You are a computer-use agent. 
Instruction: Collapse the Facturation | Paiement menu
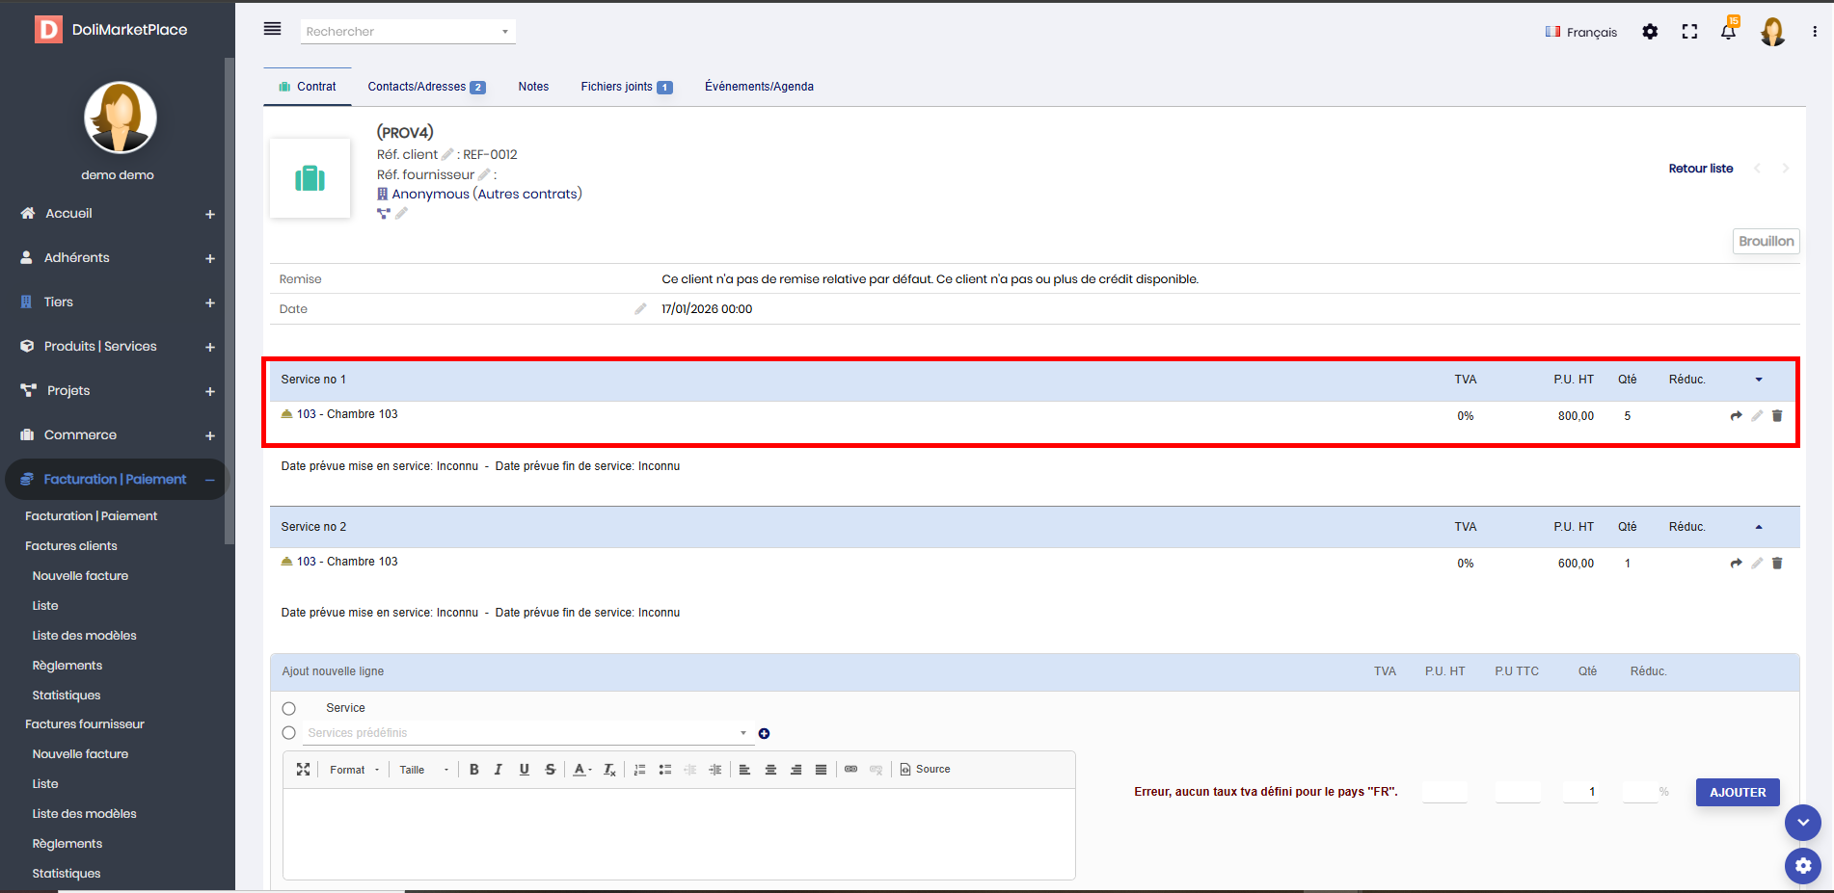[x=209, y=480]
